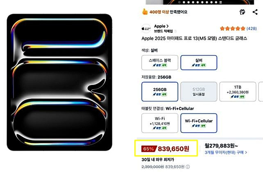Click the Apple brand logo

pos(146,29)
